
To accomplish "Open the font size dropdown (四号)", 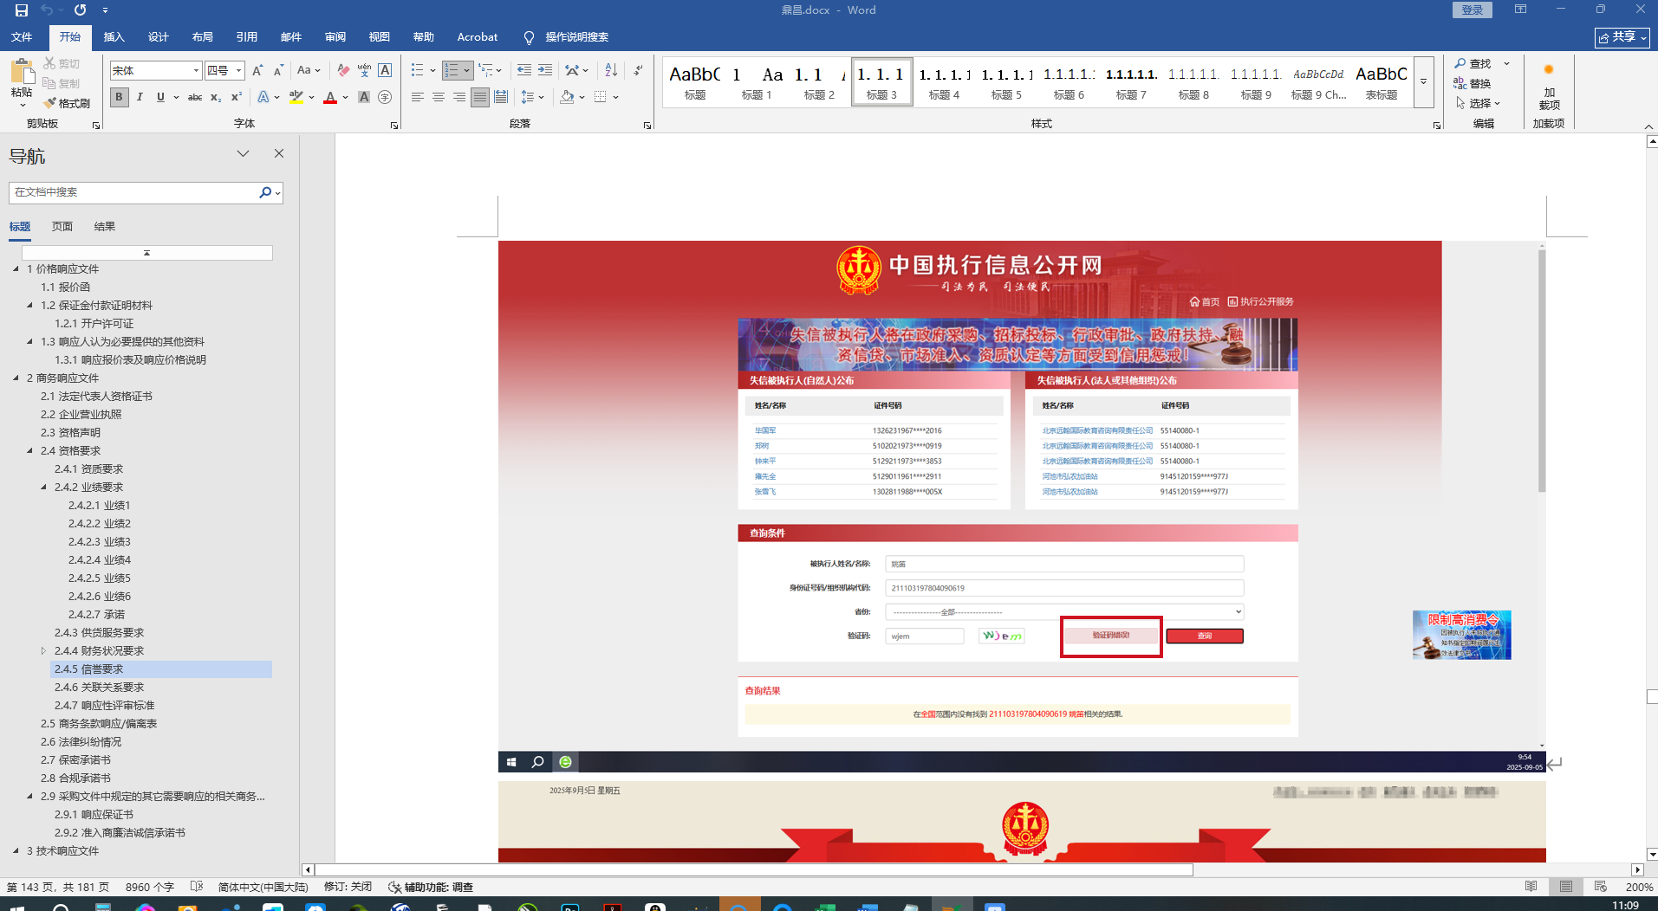I will tap(238, 71).
